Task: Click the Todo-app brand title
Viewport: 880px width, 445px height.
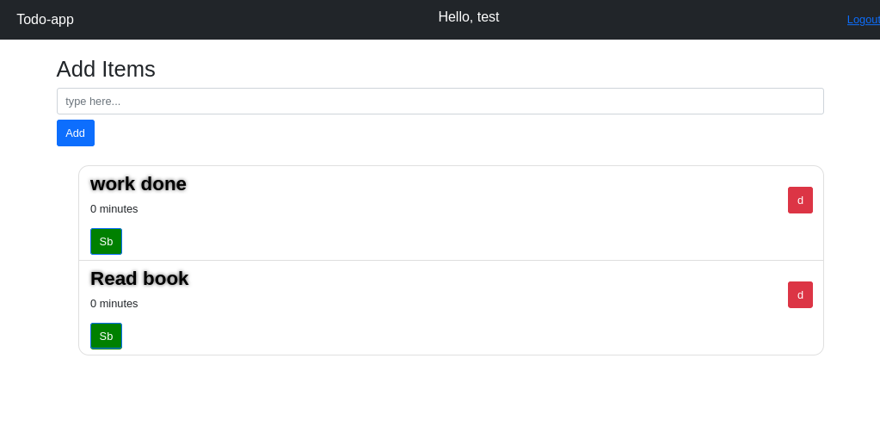Action: point(45,20)
